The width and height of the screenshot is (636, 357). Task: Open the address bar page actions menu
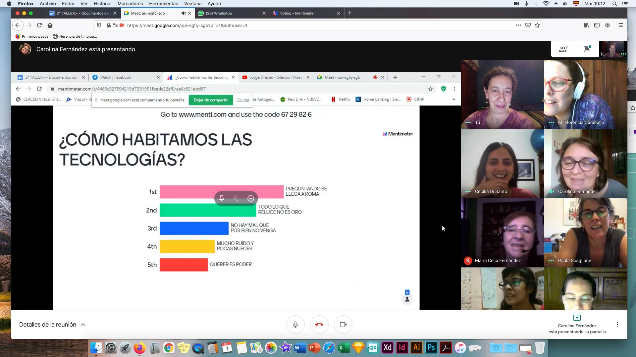(x=518, y=25)
